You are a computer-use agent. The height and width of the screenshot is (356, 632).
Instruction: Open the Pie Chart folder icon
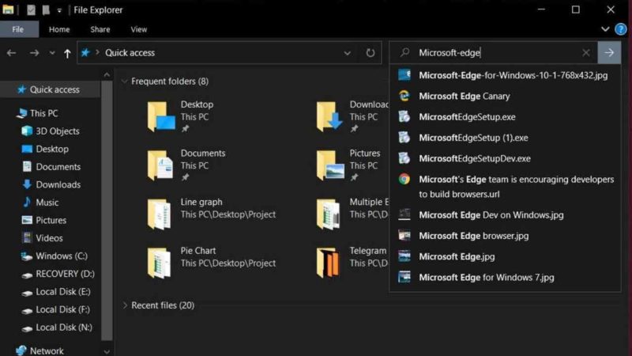tap(159, 263)
